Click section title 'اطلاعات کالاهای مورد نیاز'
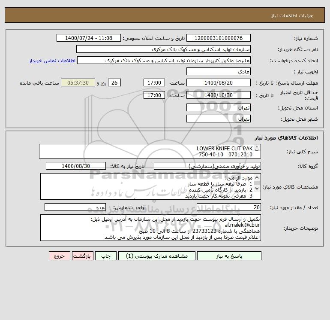330x320 pixels. 286,138
